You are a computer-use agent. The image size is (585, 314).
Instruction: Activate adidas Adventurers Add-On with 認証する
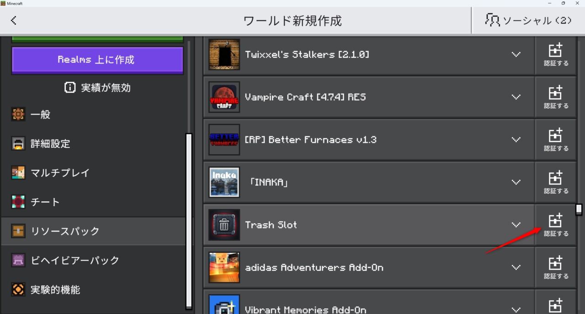(556, 267)
